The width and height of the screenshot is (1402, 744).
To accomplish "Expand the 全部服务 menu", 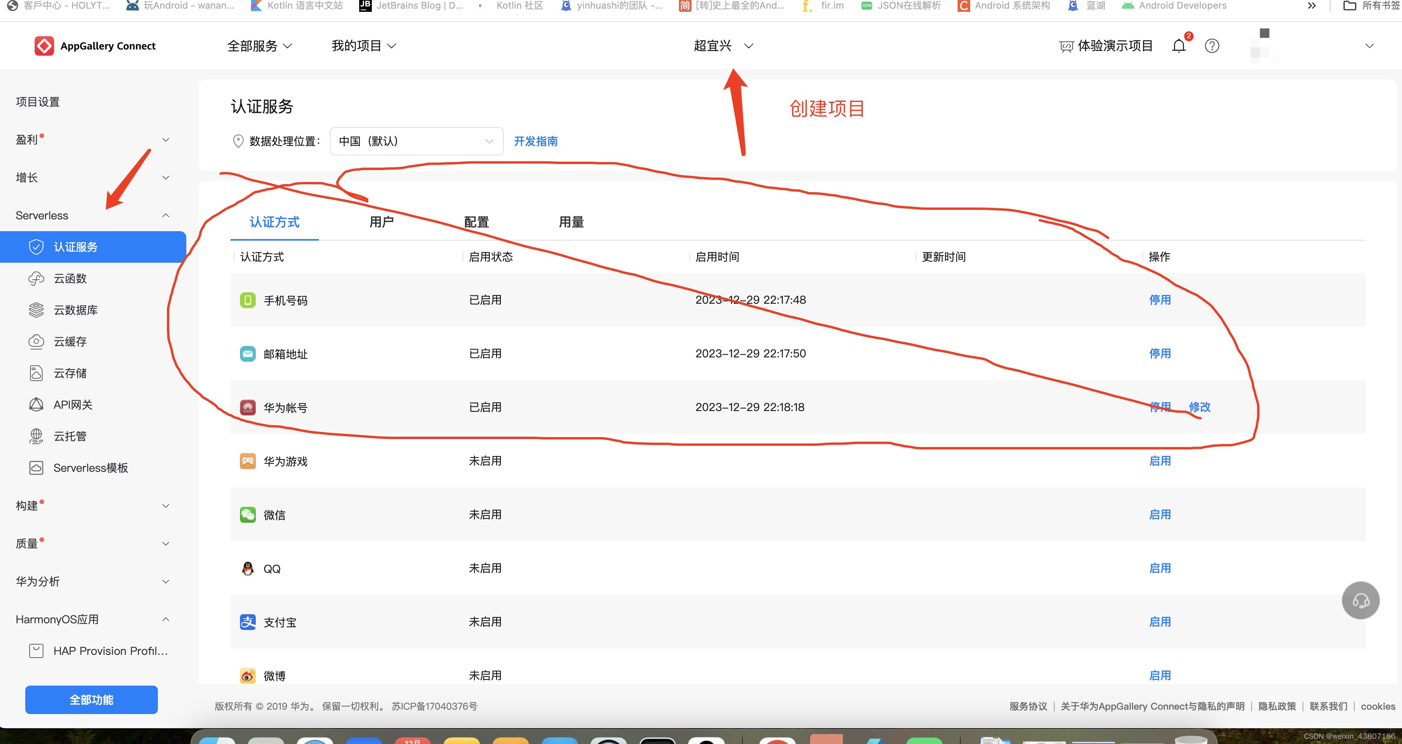I will point(260,46).
